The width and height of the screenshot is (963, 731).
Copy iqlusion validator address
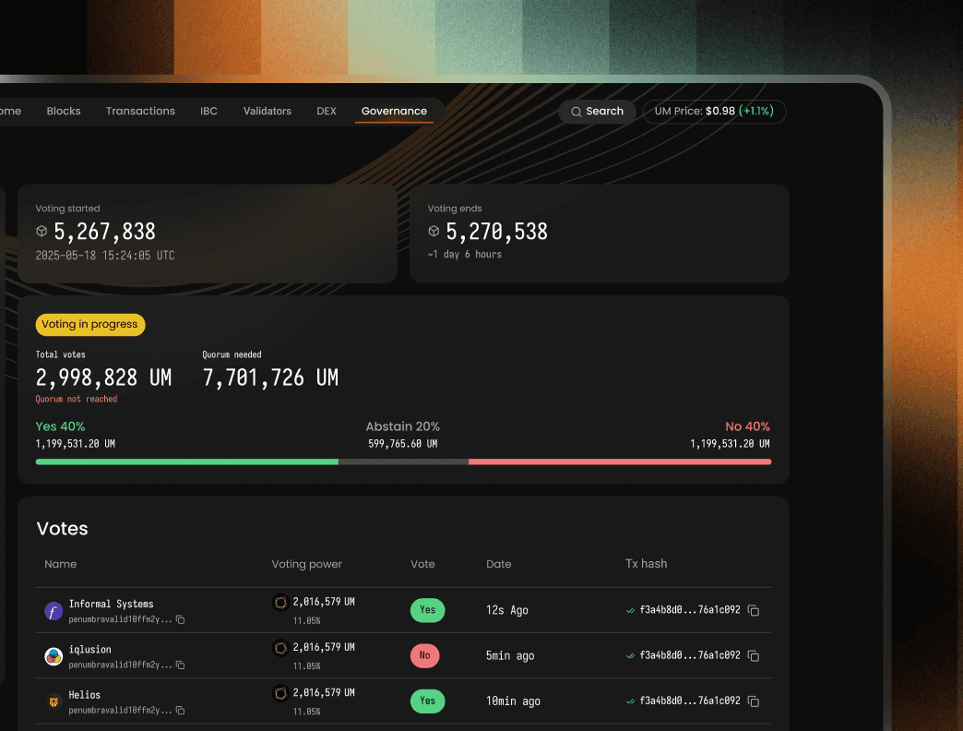(181, 665)
